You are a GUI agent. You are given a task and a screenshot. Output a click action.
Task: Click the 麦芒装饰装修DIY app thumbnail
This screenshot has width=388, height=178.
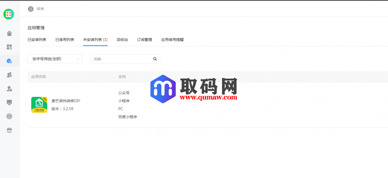(x=39, y=105)
